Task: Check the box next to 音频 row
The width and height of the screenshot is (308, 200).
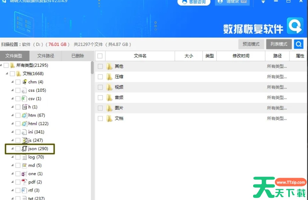Action: (100, 97)
